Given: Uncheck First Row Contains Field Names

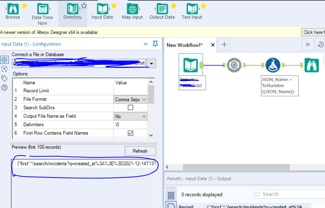Looking at the screenshot, I should tap(130, 133).
